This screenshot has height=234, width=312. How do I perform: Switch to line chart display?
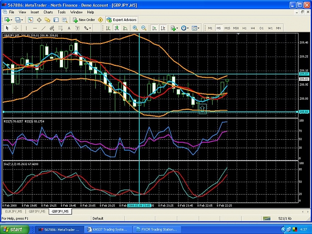tap(125, 28)
